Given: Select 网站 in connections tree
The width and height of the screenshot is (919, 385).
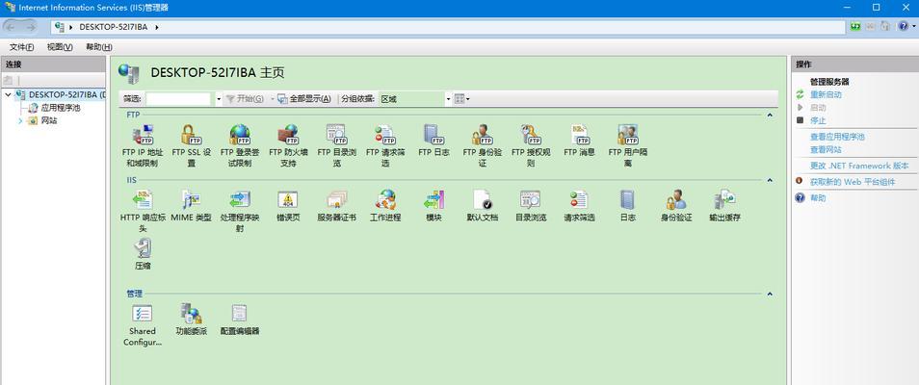Looking at the screenshot, I should (48, 120).
